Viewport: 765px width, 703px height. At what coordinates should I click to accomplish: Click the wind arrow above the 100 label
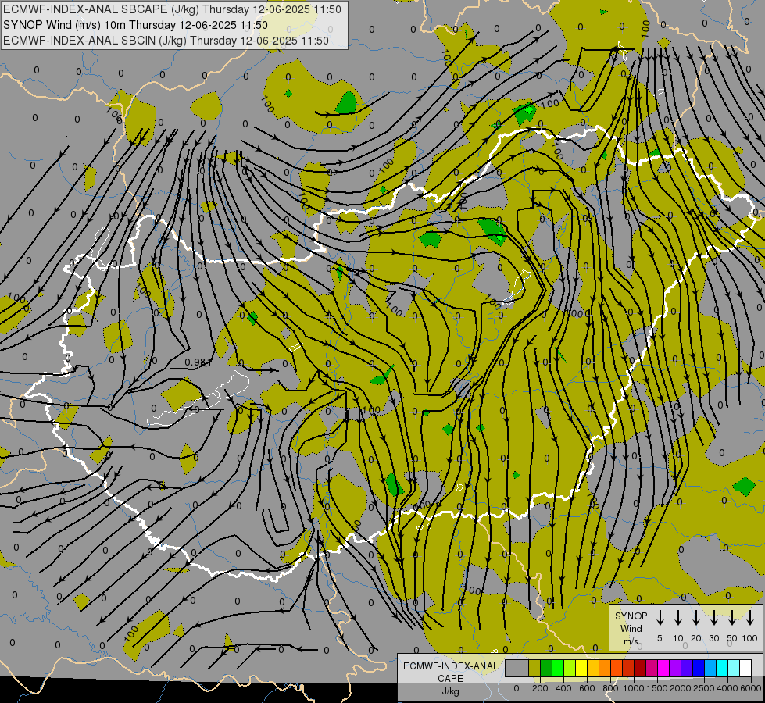pos(750,618)
